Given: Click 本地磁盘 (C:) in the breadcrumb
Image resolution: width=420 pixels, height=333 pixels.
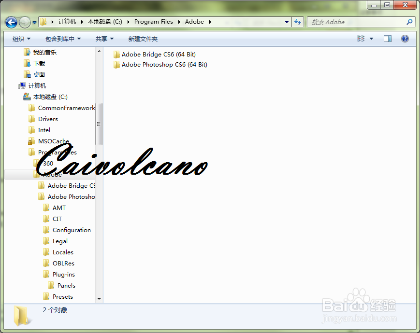Looking at the screenshot, I should pyautogui.click(x=105, y=22).
